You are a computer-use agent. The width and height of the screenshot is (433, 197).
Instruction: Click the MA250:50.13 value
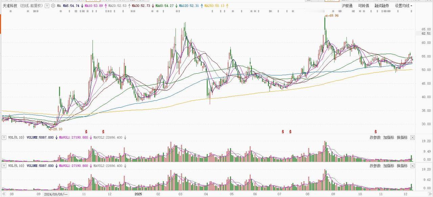pyautogui.click(x=214, y=6)
